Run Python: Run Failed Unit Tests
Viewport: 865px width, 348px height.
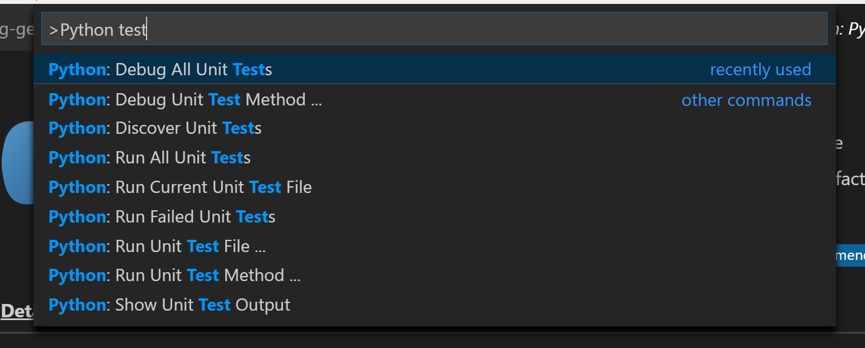tap(159, 216)
